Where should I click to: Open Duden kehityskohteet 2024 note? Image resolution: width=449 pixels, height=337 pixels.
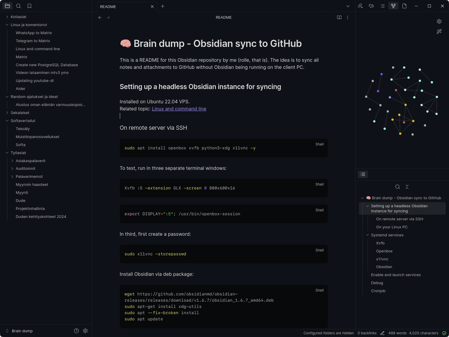[41, 217]
